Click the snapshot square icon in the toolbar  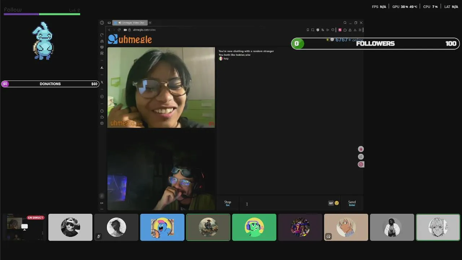pyautogui.click(x=313, y=30)
